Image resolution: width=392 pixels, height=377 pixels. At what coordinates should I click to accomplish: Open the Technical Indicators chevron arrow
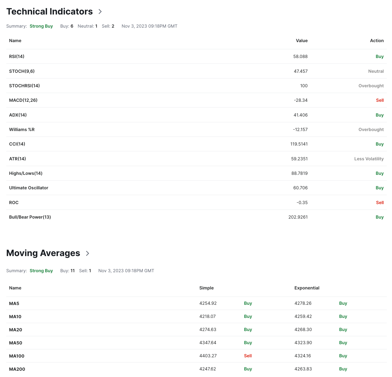point(100,11)
